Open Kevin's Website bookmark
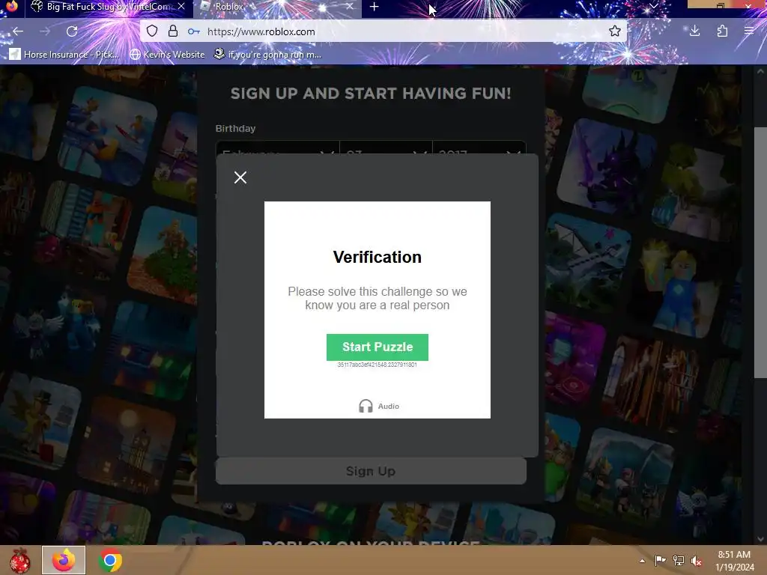This screenshot has height=575, width=767. click(167, 54)
